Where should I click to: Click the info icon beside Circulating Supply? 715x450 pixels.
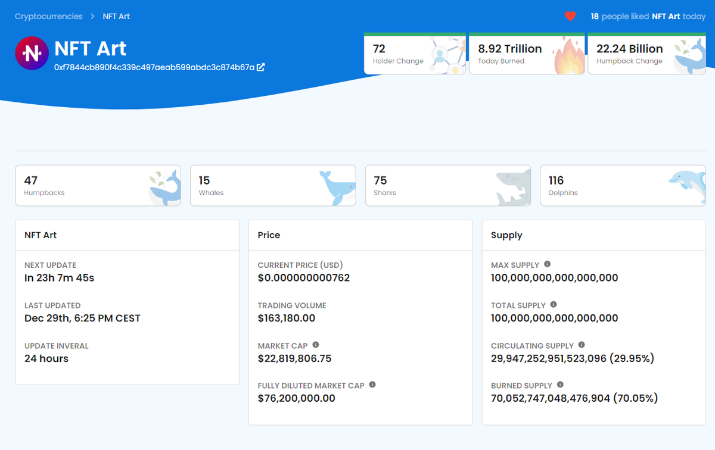tap(581, 345)
